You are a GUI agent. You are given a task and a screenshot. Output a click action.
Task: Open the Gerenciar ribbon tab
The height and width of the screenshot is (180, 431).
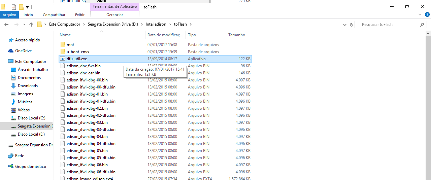115,15
